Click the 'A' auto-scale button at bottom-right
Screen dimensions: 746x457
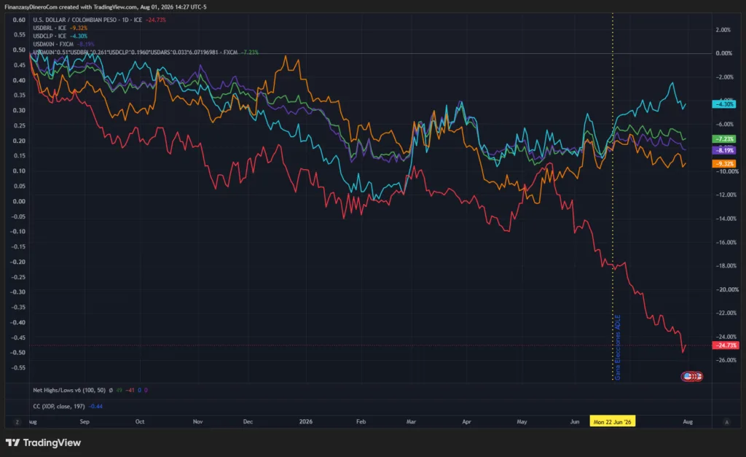(x=726, y=422)
